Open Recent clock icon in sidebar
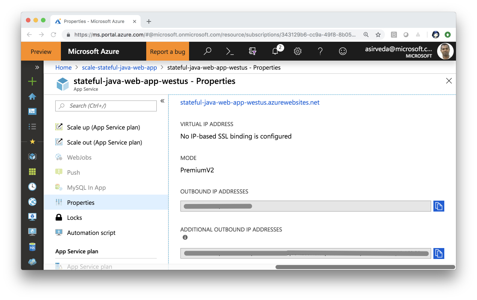 (32, 187)
